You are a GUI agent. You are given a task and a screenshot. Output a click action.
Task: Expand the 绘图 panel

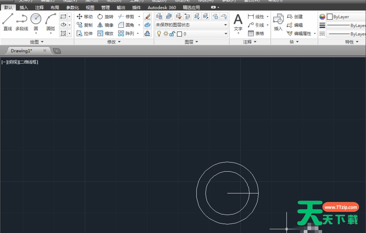[37, 42]
